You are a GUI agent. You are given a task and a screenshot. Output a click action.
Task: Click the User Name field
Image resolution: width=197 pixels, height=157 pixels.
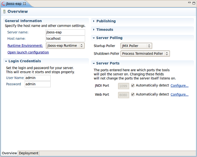pos(38,78)
